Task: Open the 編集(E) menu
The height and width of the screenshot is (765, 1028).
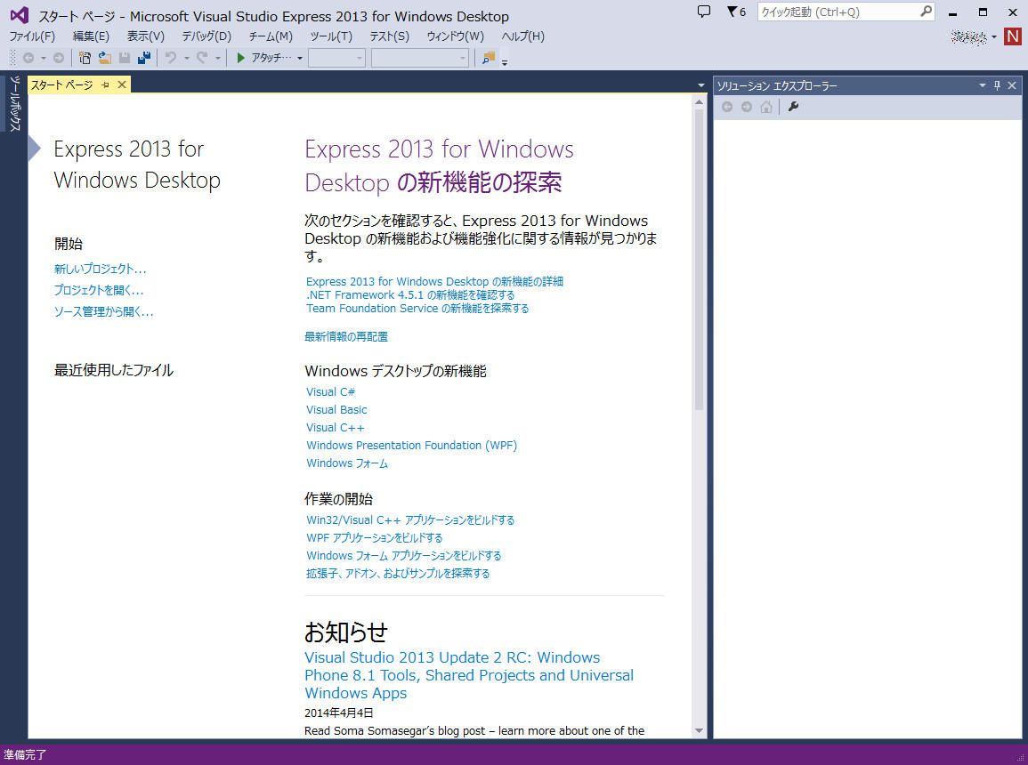Action: (x=91, y=36)
